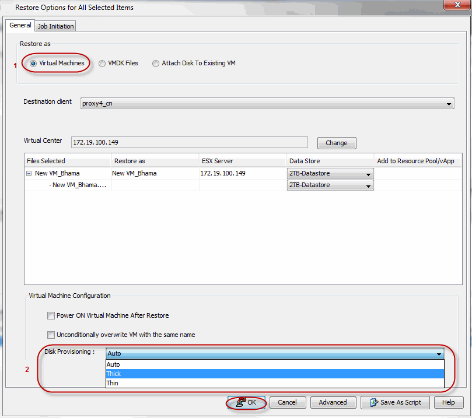Switch to the Job Initiation tab
Viewport: 472px width, 418px height.
point(55,26)
